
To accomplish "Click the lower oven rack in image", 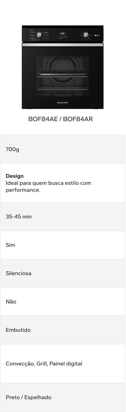I will (63, 88).
